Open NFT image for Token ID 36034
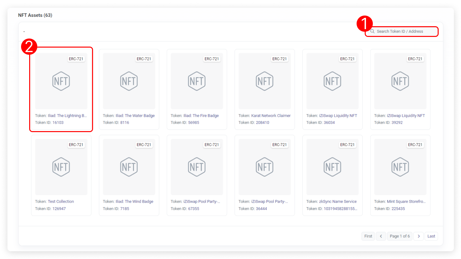 pos(332,81)
